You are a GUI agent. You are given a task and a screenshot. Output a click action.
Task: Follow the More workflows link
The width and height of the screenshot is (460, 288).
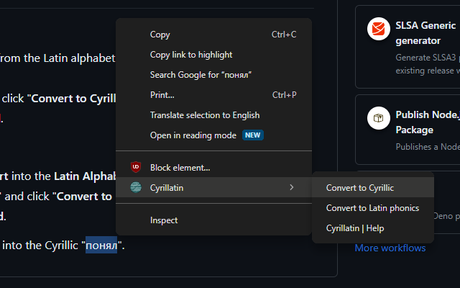390,248
